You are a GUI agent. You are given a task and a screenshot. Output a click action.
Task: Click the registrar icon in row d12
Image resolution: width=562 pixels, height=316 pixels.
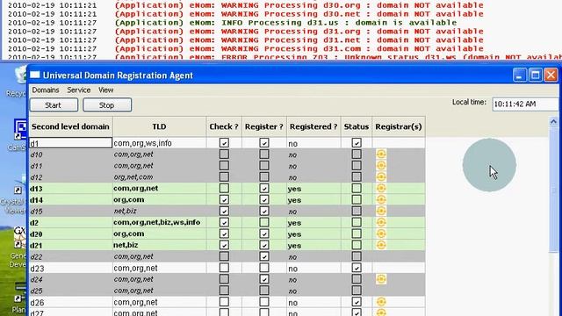pos(381,176)
